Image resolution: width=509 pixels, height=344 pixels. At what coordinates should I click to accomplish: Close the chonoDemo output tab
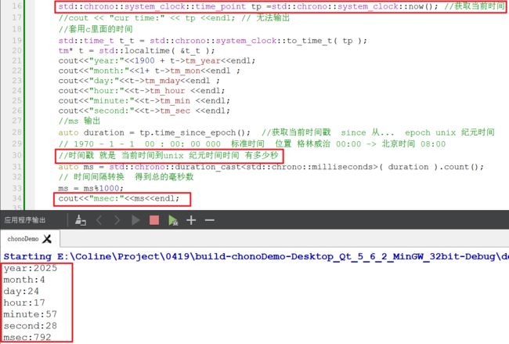47,239
